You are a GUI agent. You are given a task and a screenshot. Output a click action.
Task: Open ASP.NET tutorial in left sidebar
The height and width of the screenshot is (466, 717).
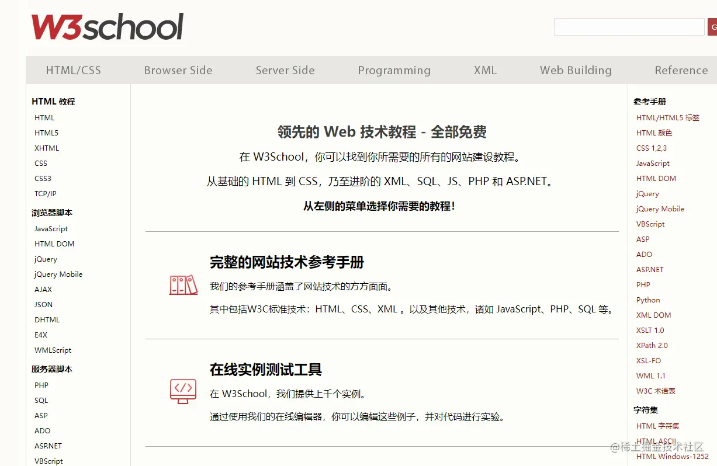tap(48, 446)
